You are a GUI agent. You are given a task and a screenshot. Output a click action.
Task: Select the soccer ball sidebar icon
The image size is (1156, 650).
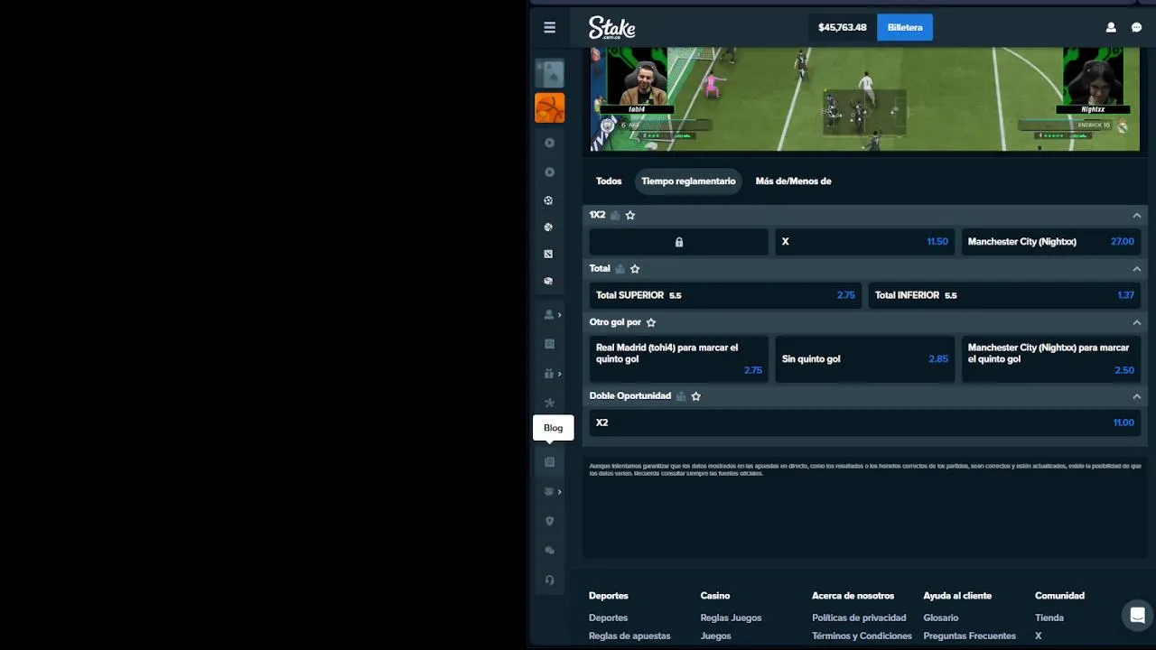[548, 200]
